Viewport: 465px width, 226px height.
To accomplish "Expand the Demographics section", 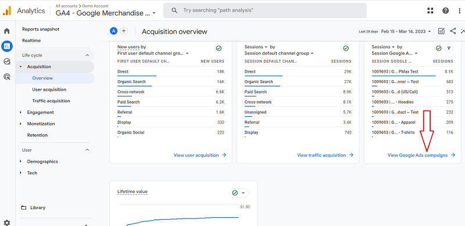I will tap(20, 162).
